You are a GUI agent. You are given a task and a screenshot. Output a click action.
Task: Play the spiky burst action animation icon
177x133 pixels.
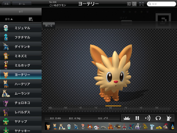click(x=127, y=118)
